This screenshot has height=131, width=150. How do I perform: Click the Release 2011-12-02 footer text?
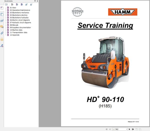coord(133,122)
